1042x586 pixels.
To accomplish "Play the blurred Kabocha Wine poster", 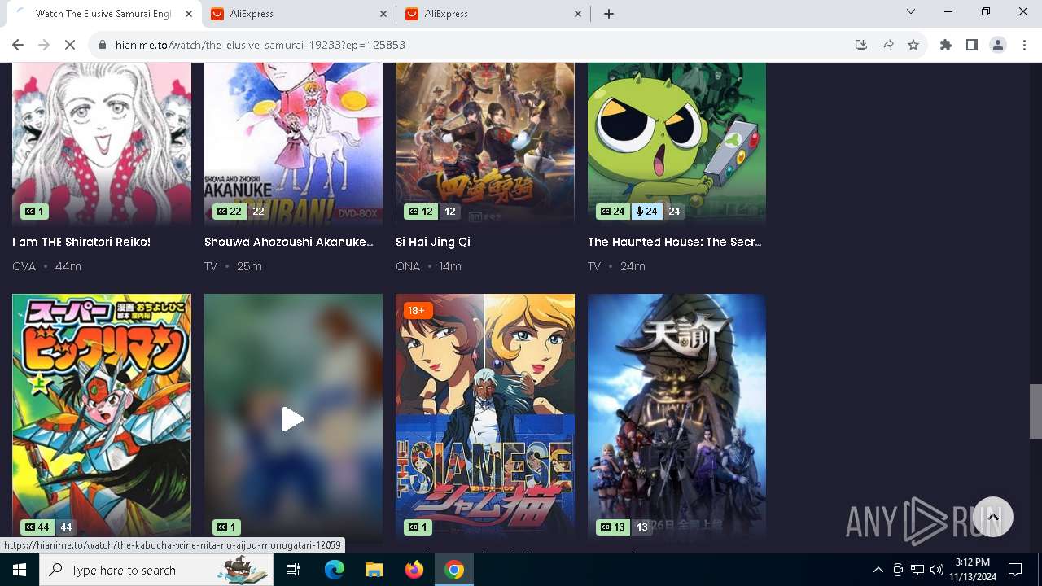I will point(293,419).
